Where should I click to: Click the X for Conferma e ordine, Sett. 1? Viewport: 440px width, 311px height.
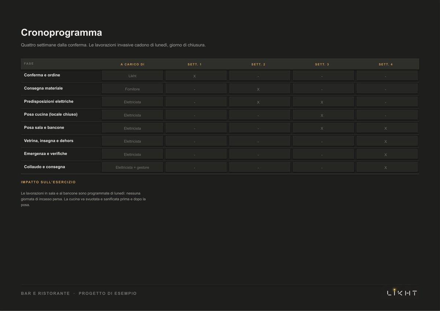point(195,76)
